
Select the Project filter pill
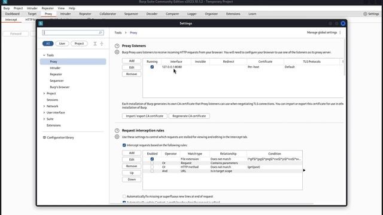coord(79,44)
